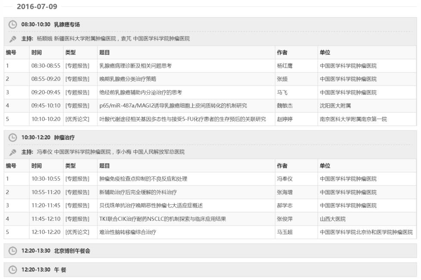Viewport: 421px width, 280px height.
Task: Click the title 难治性脑转移瘤综合治疗
Action: (x=128, y=232)
